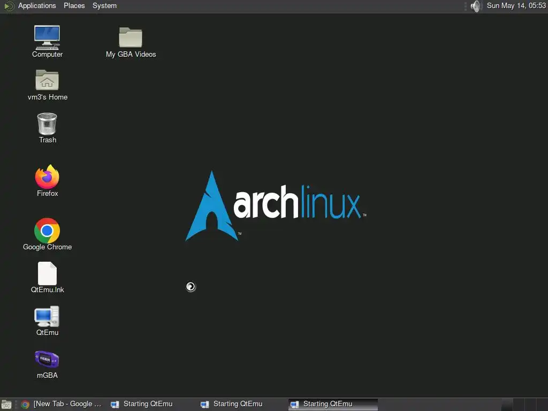Click the volume speaker icon in the top panel

click(476, 6)
